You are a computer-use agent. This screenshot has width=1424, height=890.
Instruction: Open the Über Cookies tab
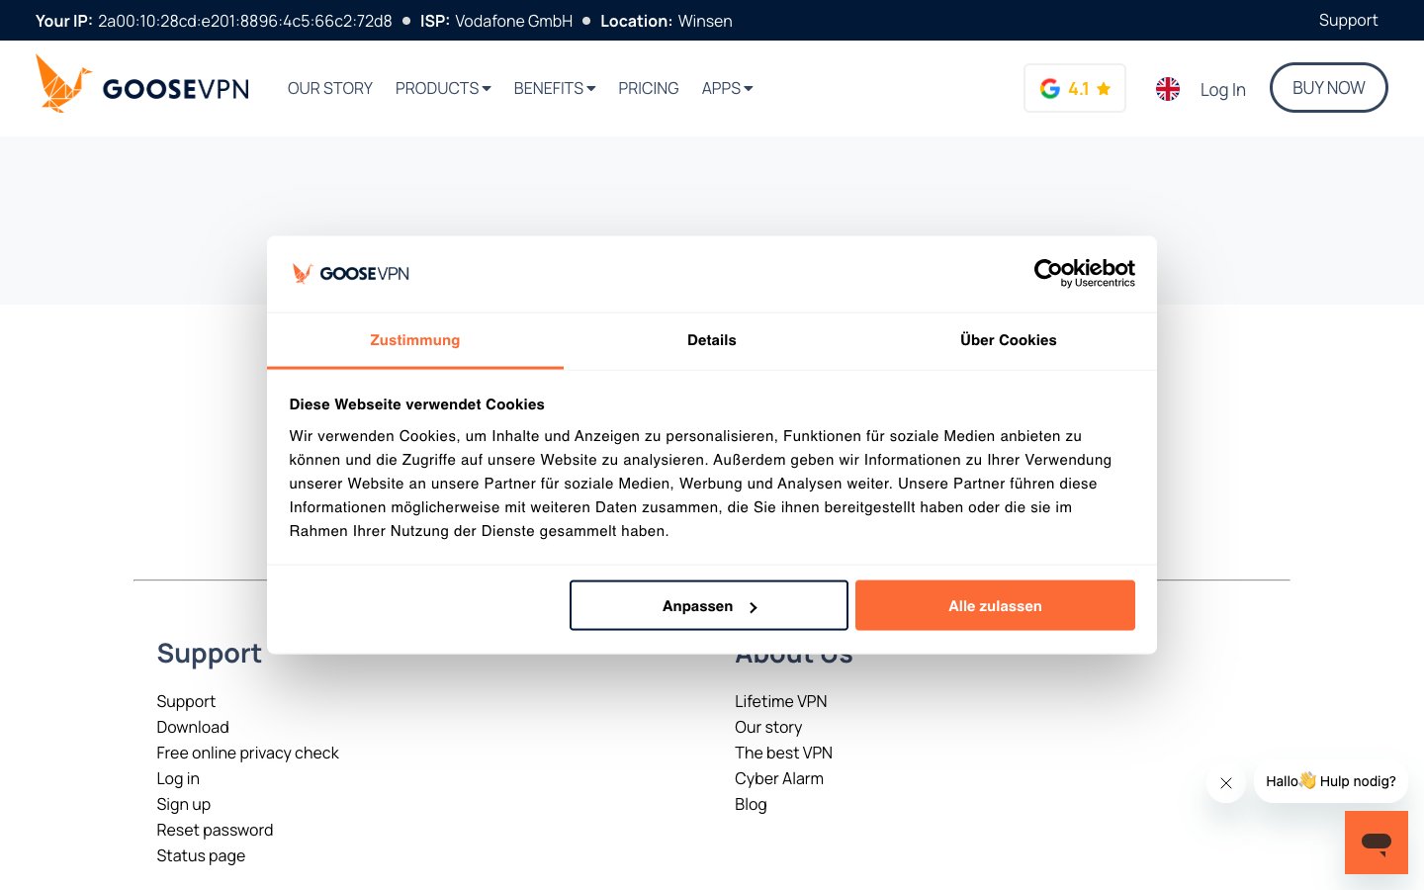pyautogui.click(x=1009, y=340)
